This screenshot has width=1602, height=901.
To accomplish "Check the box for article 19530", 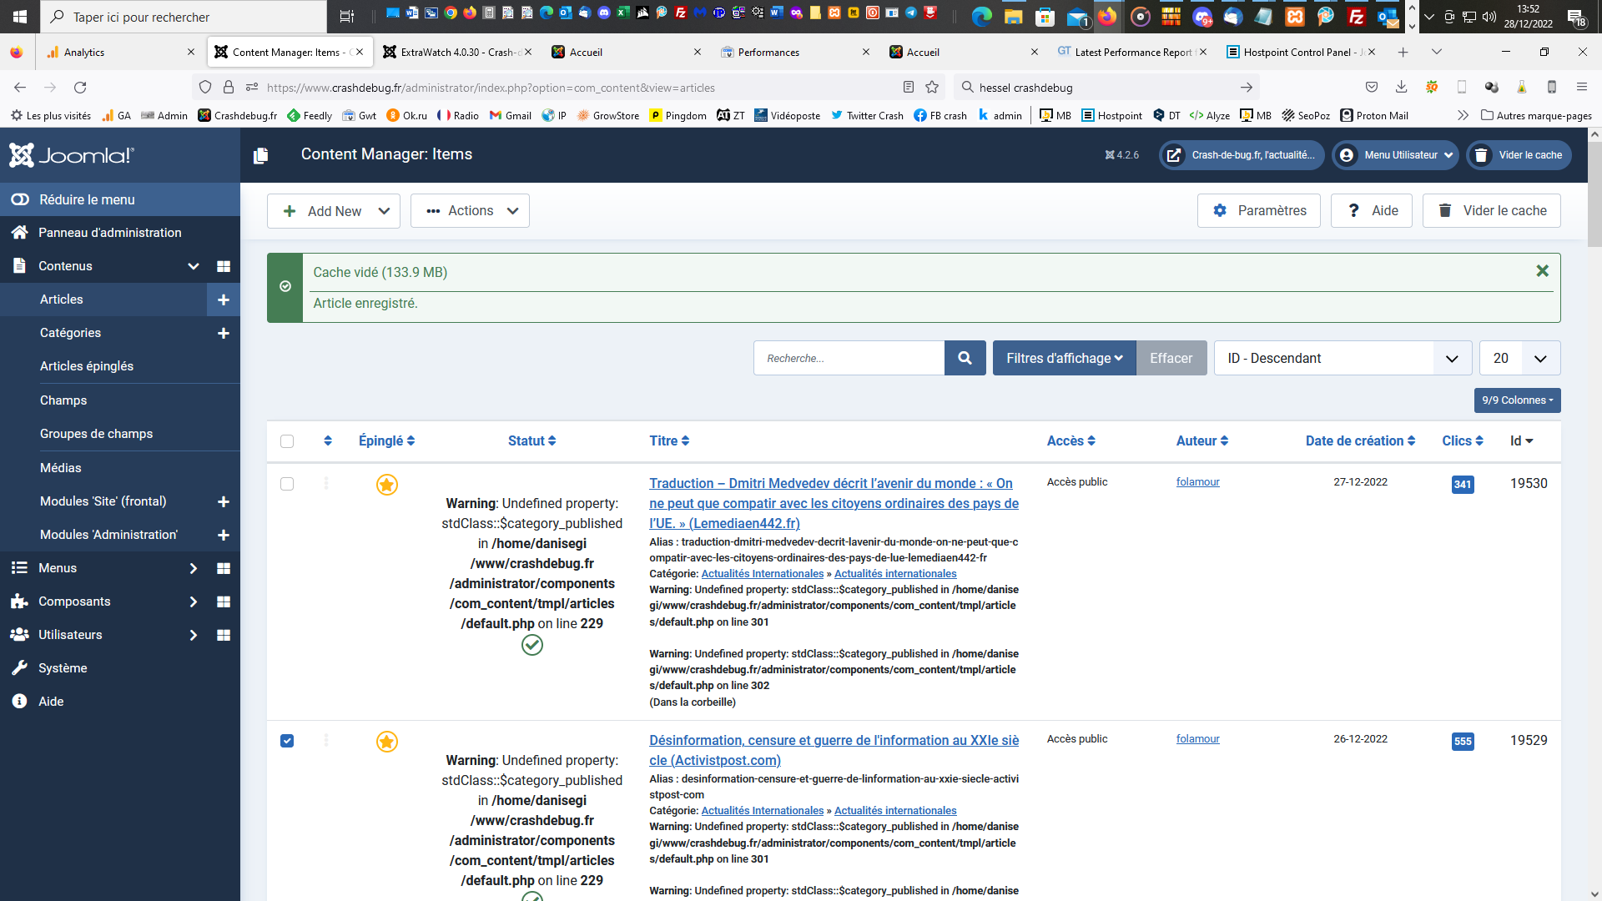I will [287, 484].
